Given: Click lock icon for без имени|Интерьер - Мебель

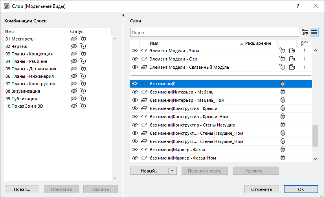Looking at the screenshot, I should [283, 92].
